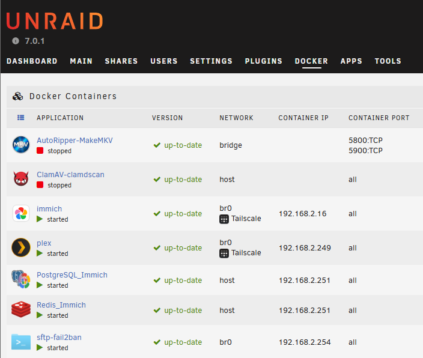Switch to the Plugins tab
Viewport: 423px width, 358px height.
(264, 61)
